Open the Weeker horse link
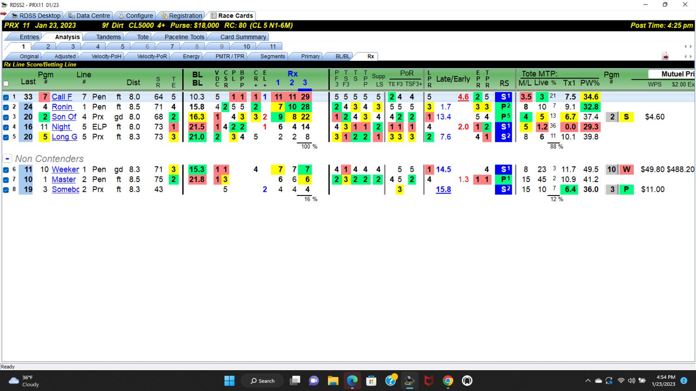This screenshot has width=696, height=391. coord(65,170)
